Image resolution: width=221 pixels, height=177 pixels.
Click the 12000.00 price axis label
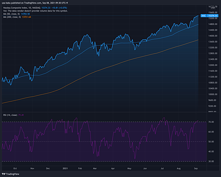(213, 65)
